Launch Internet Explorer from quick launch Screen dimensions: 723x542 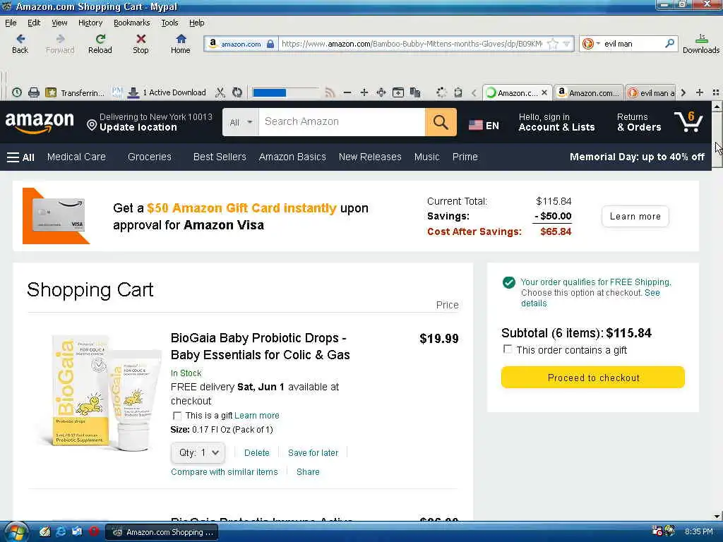[61, 532]
